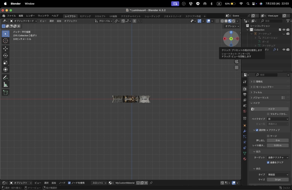This screenshot has width=292, height=190.
Task: Hide the Collection using its eye icon
Action: point(284,30)
